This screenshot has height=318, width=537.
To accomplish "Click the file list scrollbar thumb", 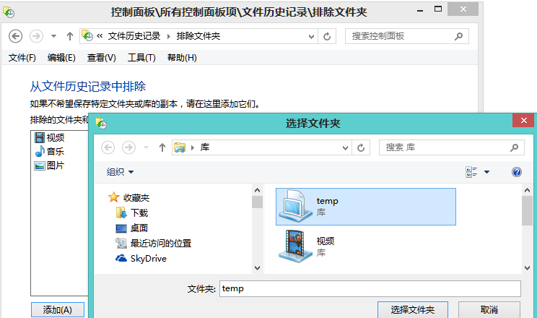I will [527, 210].
